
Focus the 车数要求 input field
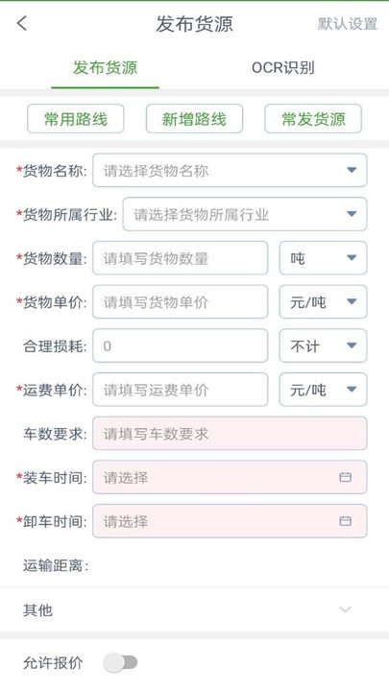click(x=230, y=433)
